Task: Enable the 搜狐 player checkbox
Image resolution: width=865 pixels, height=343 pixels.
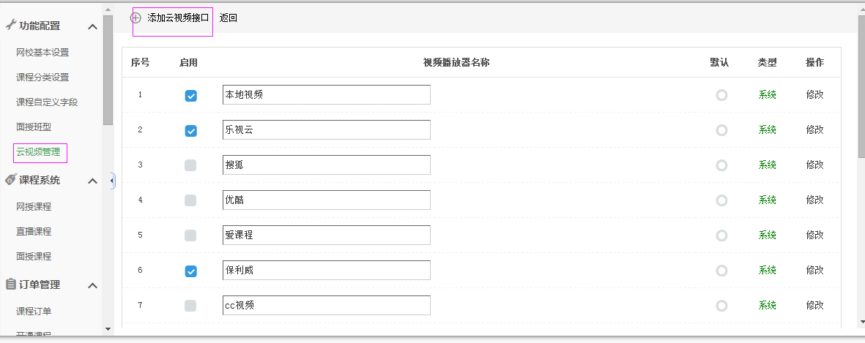Action: click(190, 165)
